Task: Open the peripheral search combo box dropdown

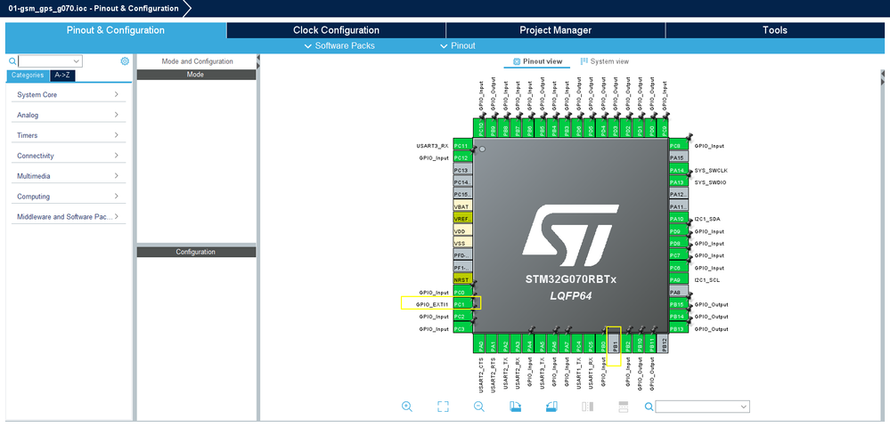Action: (x=76, y=61)
